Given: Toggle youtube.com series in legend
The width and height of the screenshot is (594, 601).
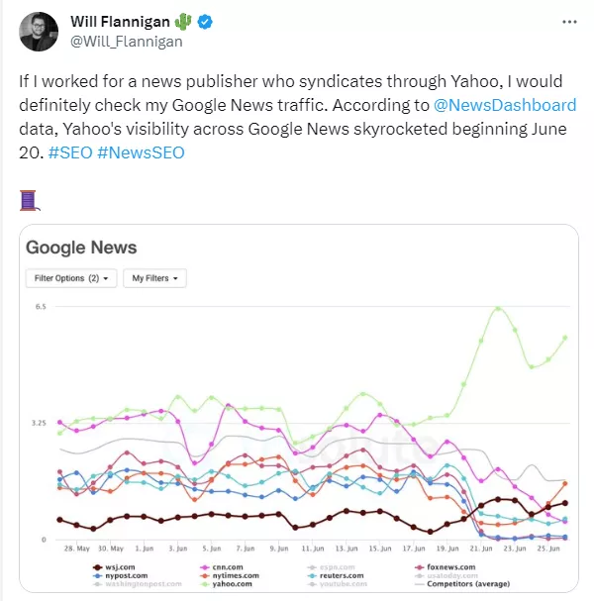Looking at the screenshot, I should 338,584.
